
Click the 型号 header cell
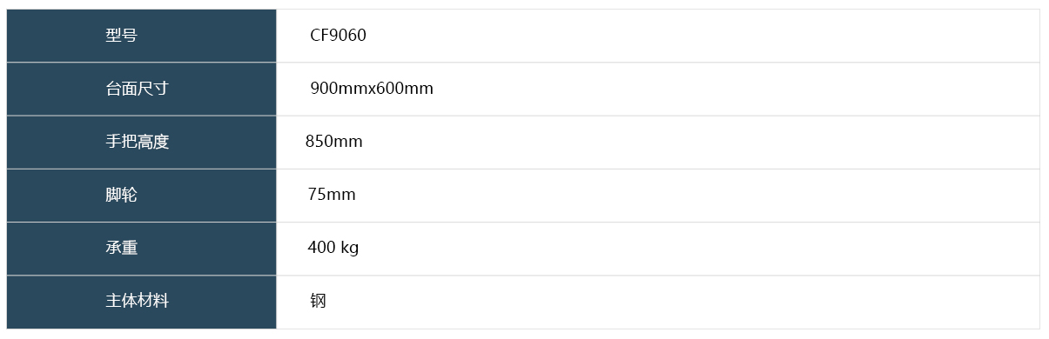pos(142,36)
